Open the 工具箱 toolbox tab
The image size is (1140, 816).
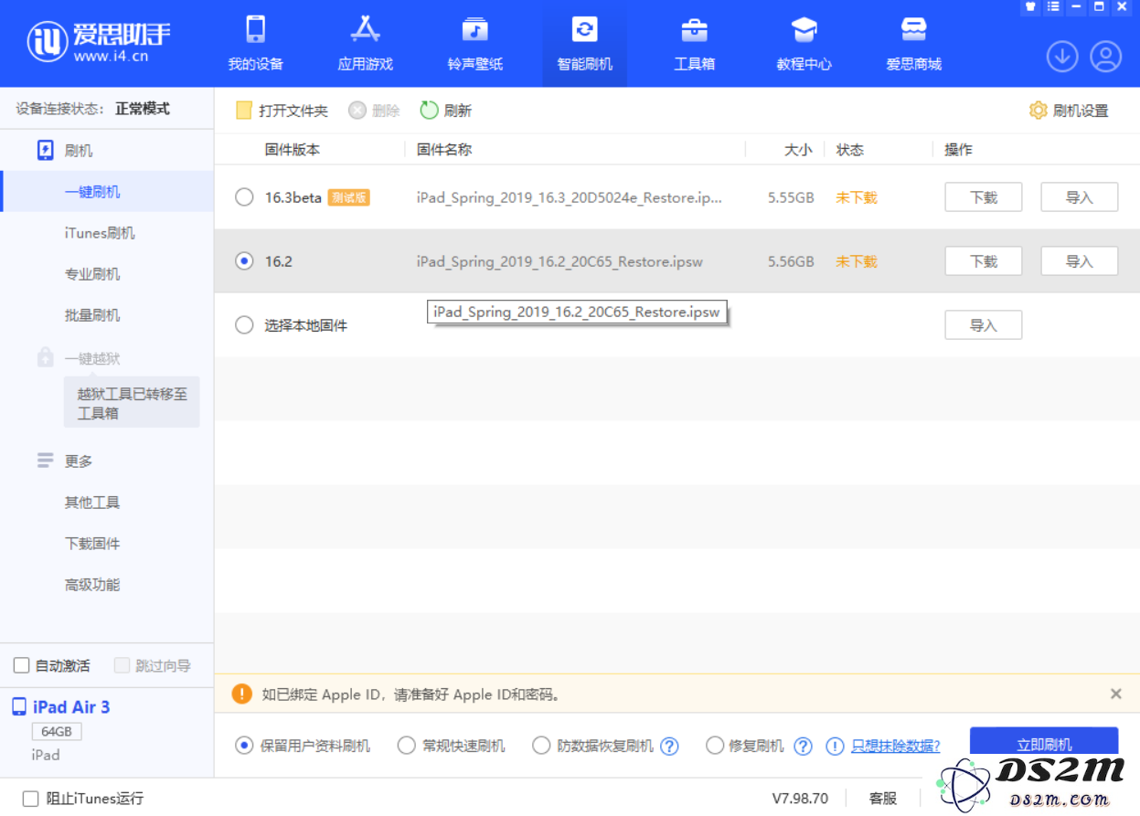pos(694,44)
